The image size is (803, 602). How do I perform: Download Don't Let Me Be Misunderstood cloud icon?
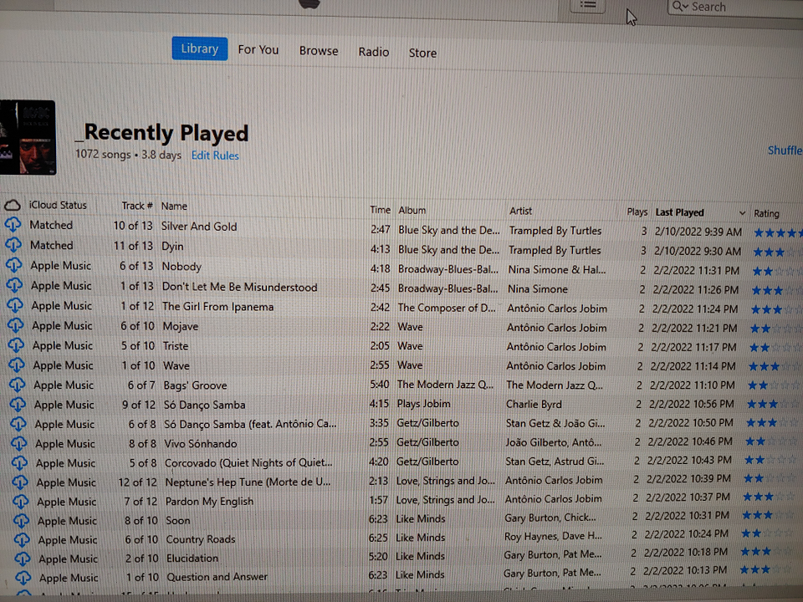(14, 284)
